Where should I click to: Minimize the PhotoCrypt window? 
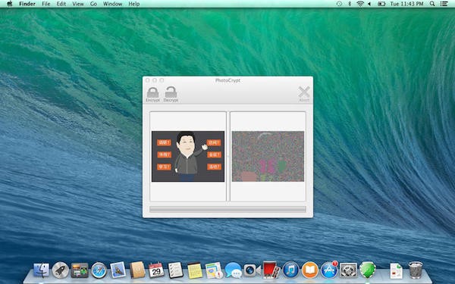tap(155, 80)
